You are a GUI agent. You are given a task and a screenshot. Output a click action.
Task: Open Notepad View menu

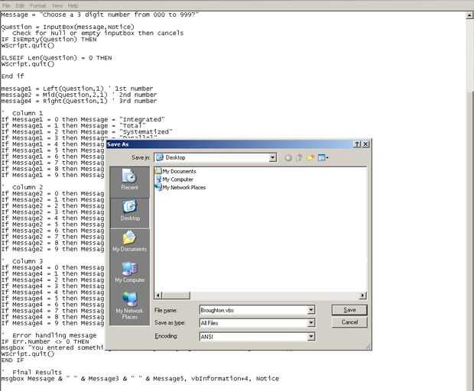[x=57, y=6]
